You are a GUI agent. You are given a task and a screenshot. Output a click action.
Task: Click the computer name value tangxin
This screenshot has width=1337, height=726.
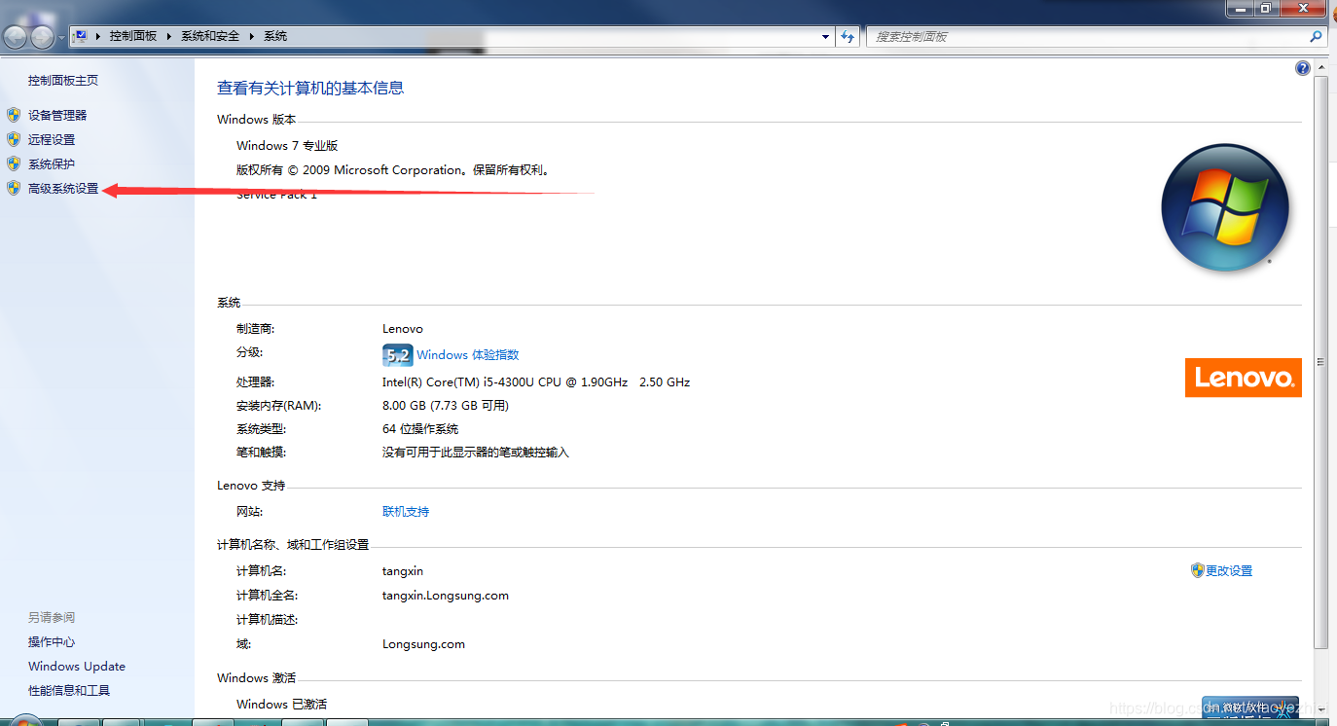pos(403,571)
